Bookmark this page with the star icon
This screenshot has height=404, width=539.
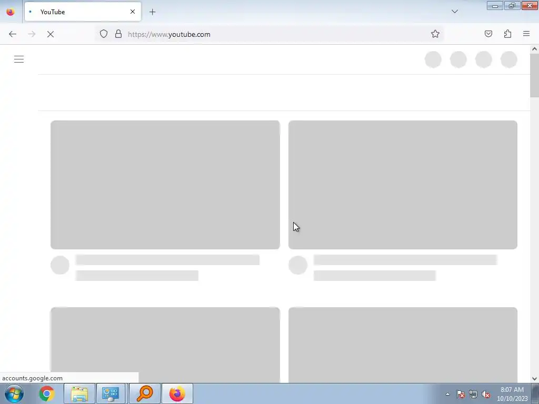click(x=435, y=34)
